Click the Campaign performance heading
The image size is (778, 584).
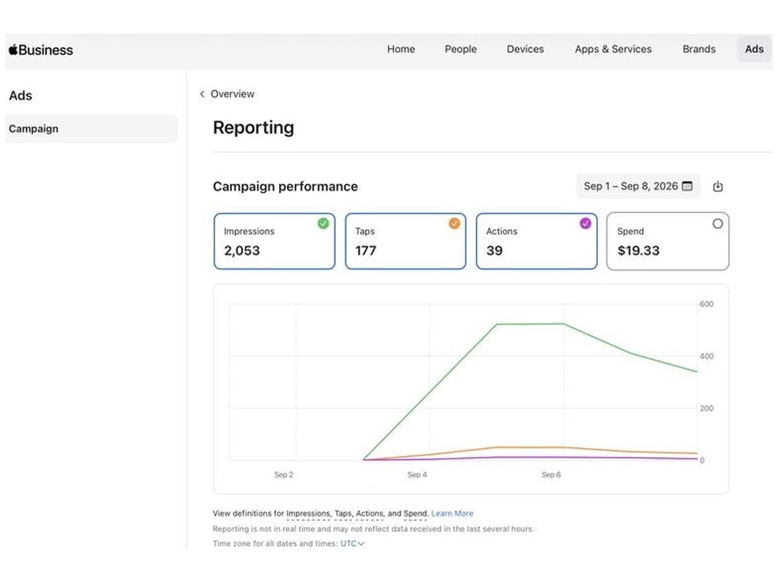tap(285, 187)
